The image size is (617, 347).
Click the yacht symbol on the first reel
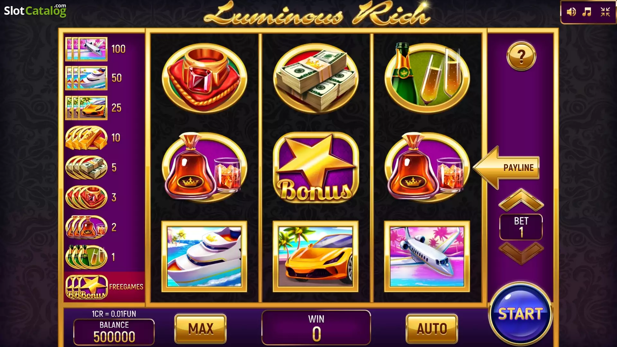click(204, 256)
